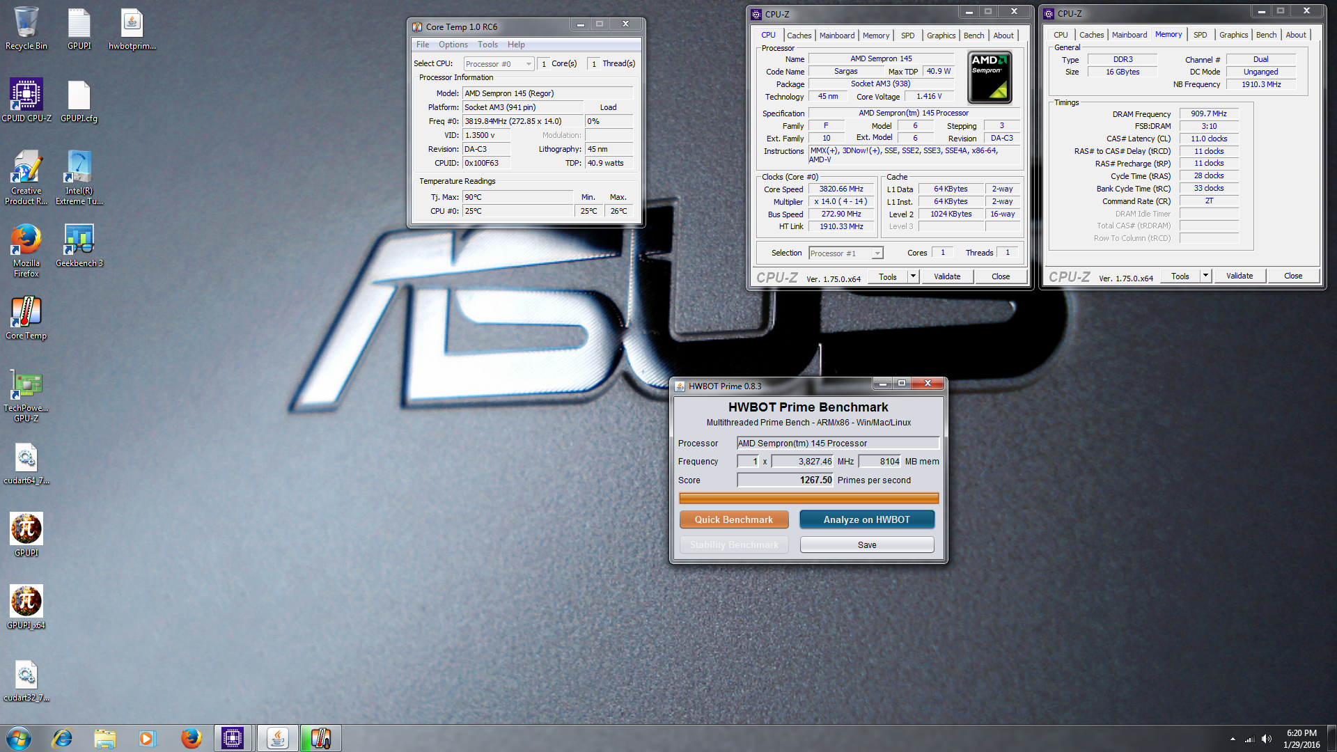The image size is (1337, 752).
Task: Click Show desktop strip beside the clock
Action: point(1331,738)
